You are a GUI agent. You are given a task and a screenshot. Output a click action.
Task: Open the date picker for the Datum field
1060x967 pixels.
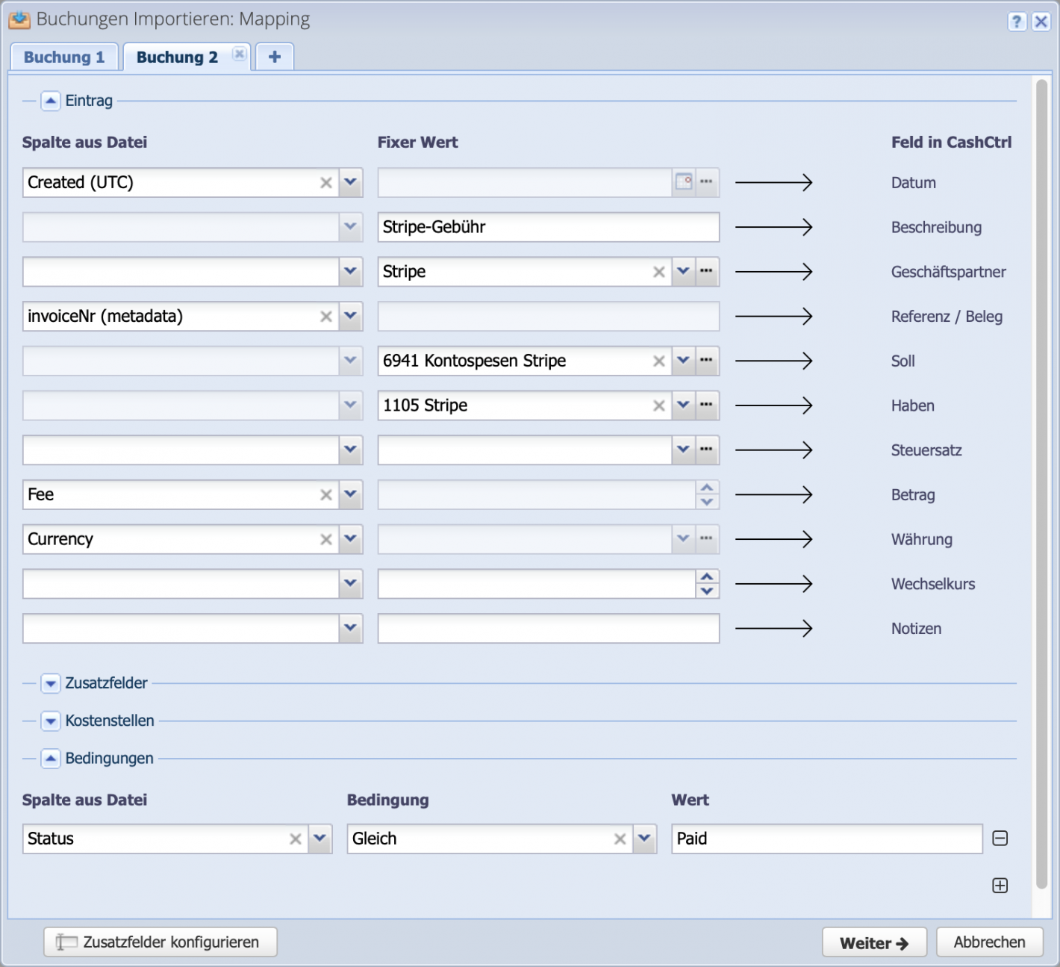(x=684, y=181)
